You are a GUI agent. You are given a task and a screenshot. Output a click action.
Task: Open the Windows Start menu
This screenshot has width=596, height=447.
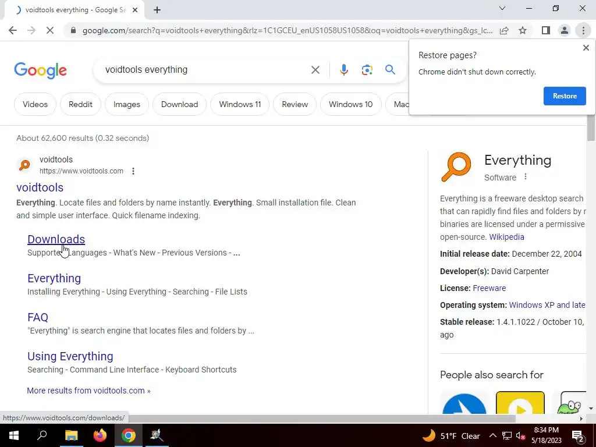14,435
